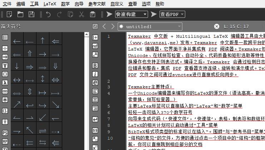Run the 查看PDF command arrow

coord(154,14)
